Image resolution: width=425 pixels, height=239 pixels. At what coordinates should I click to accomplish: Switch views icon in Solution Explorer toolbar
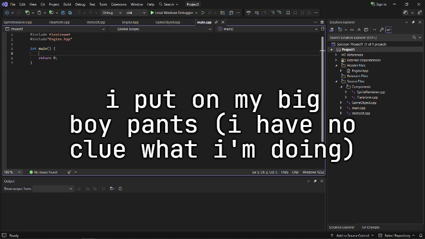[332, 30]
